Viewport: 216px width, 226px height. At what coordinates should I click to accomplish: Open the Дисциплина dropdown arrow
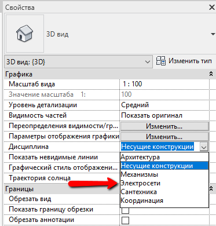[204, 147]
